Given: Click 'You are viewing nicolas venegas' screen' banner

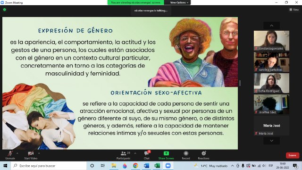Looking at the screenshot, I should pos(135,2).
